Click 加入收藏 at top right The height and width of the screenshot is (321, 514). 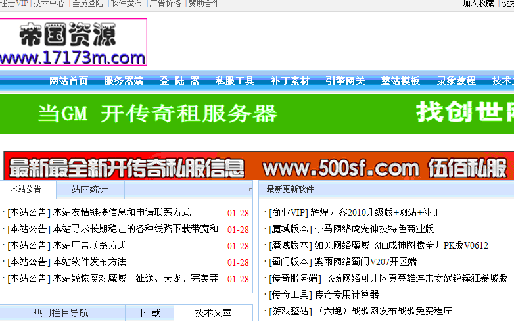click(x=478, y=3)
